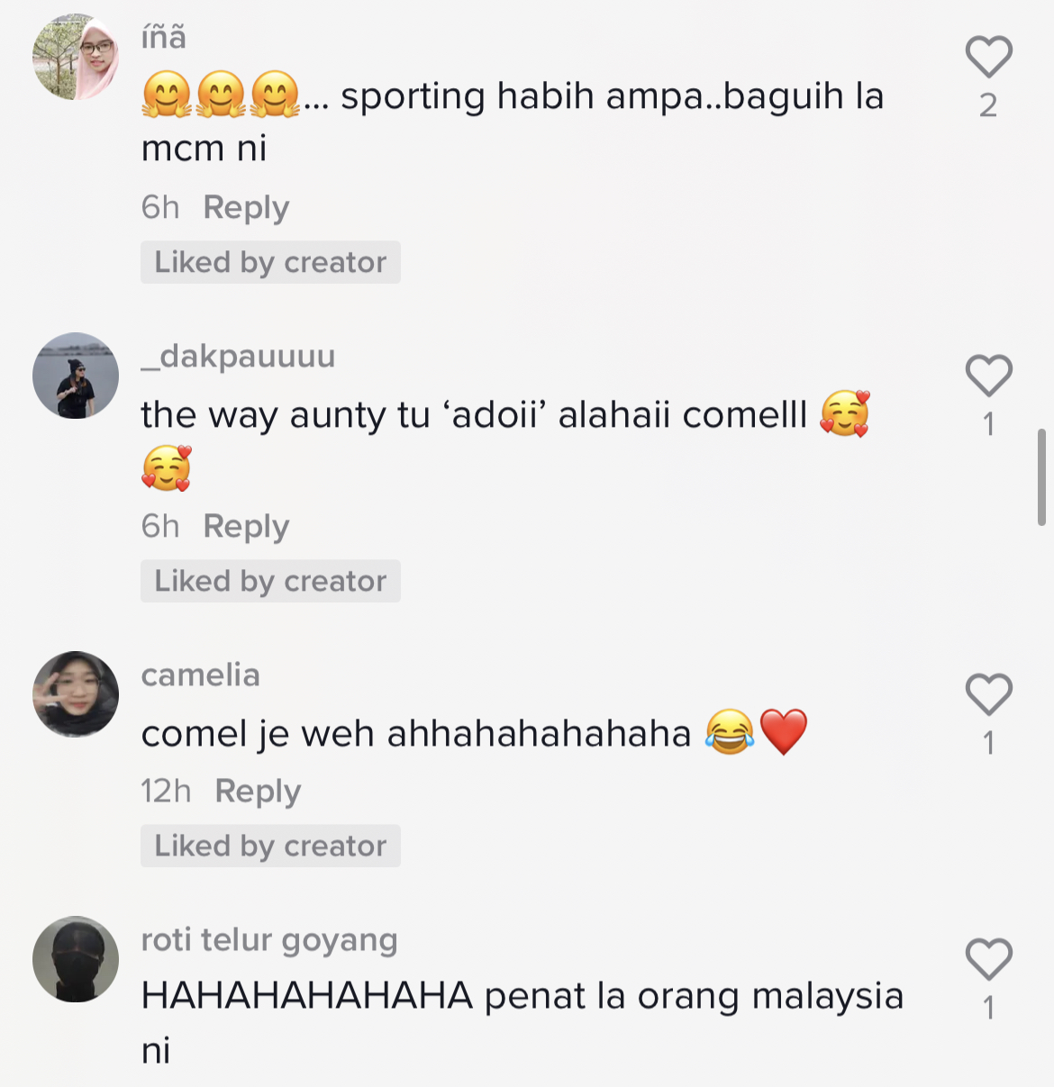Like camelia's comment with the heart icon
1054x1087 pixels.
[989, 694]
